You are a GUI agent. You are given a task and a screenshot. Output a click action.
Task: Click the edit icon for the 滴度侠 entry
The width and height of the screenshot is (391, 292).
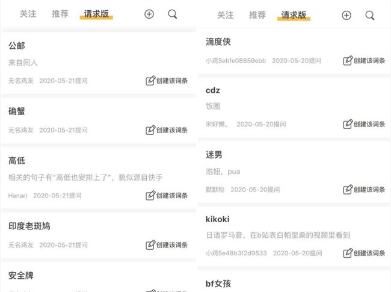coord(348,60)
